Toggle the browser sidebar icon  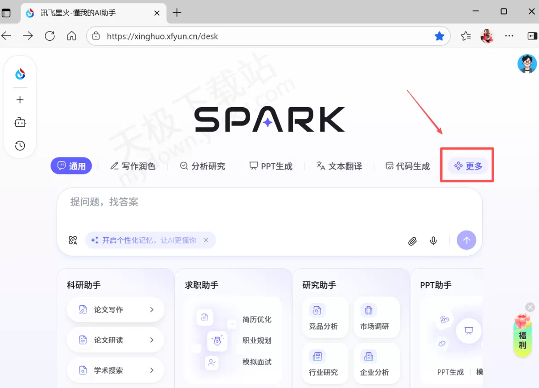pos(532,36)
